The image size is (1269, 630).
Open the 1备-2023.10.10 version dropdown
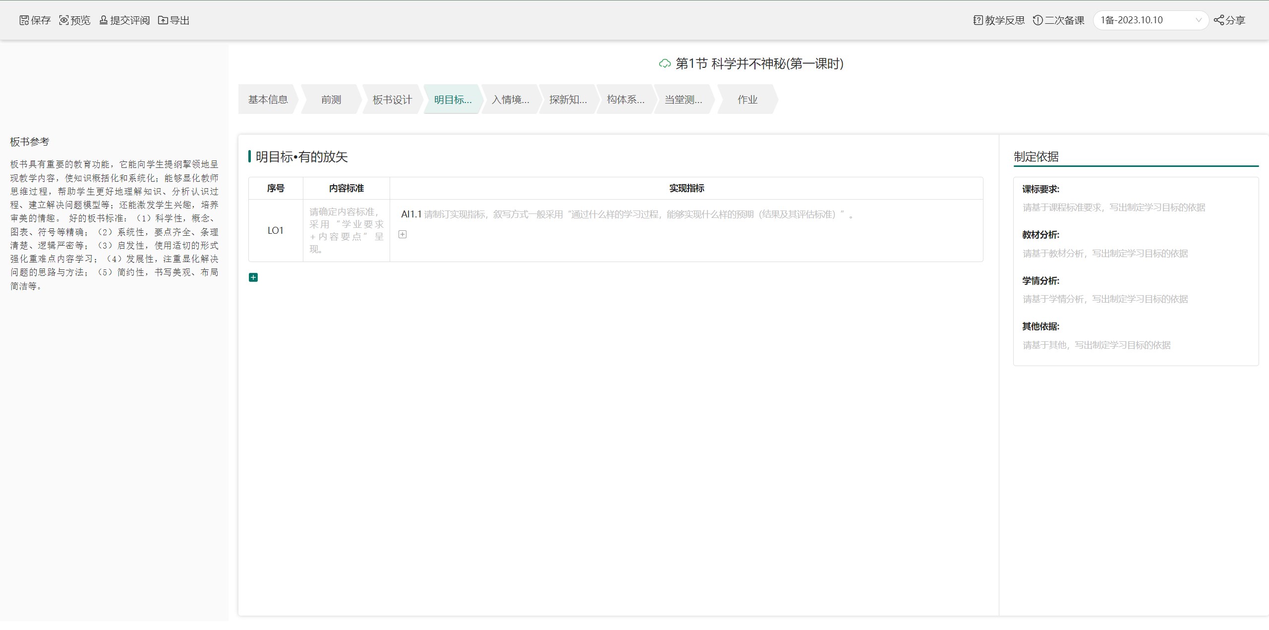(1151, 20)
